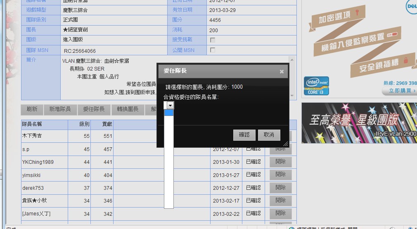
Task: Click the scroll-up arrow of the 簡介 box
Action: (x=293, y=60)
